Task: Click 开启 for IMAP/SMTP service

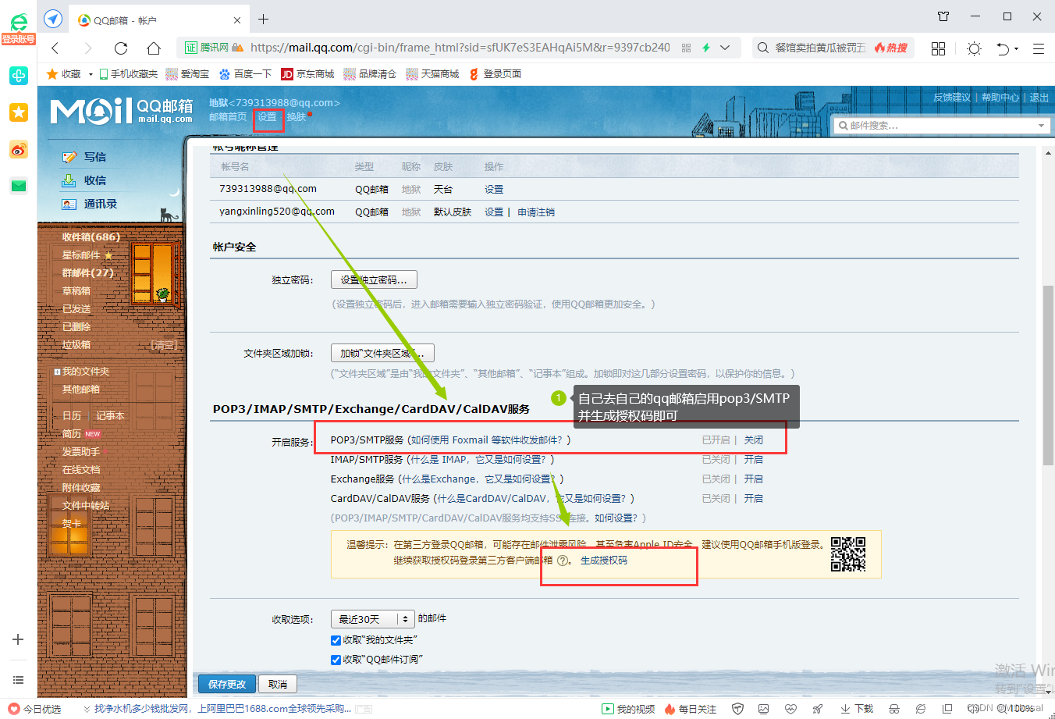Action: pyautogui.click(x=753, y=460)
